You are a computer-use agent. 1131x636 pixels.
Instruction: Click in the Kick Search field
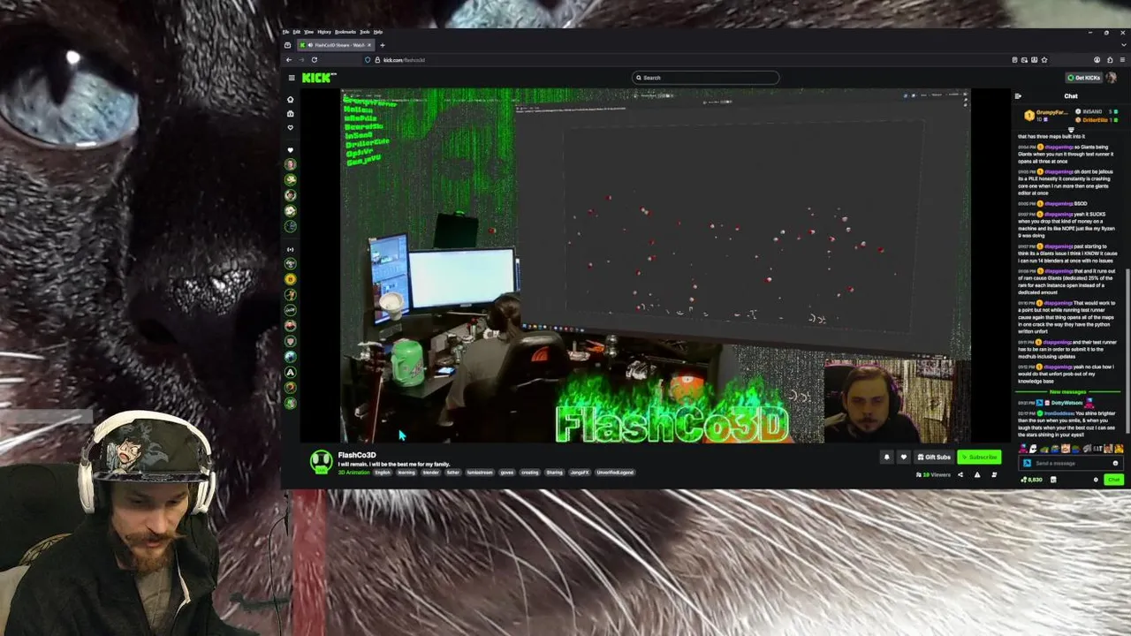pyautogui.click(x=706, y=78)
